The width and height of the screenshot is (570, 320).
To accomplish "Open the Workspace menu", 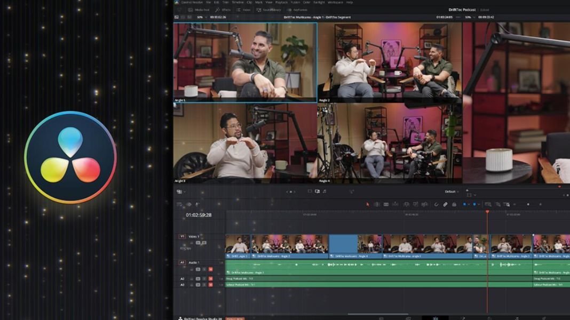I will [335, 2].
